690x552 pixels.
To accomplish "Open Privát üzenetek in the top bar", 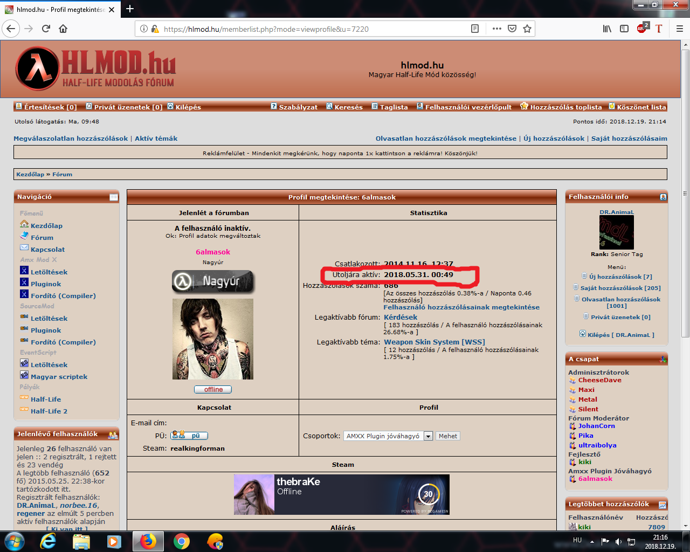I will click(124, 107).
